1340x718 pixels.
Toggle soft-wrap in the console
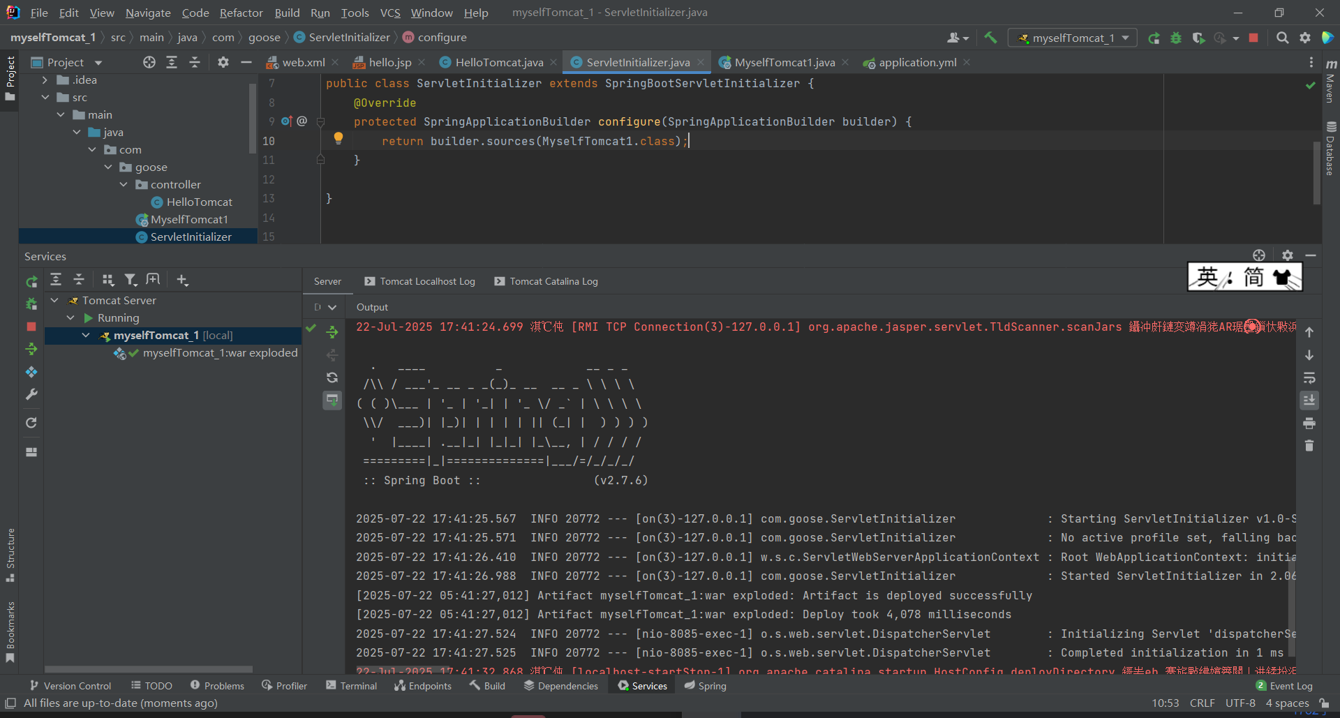1309,378
